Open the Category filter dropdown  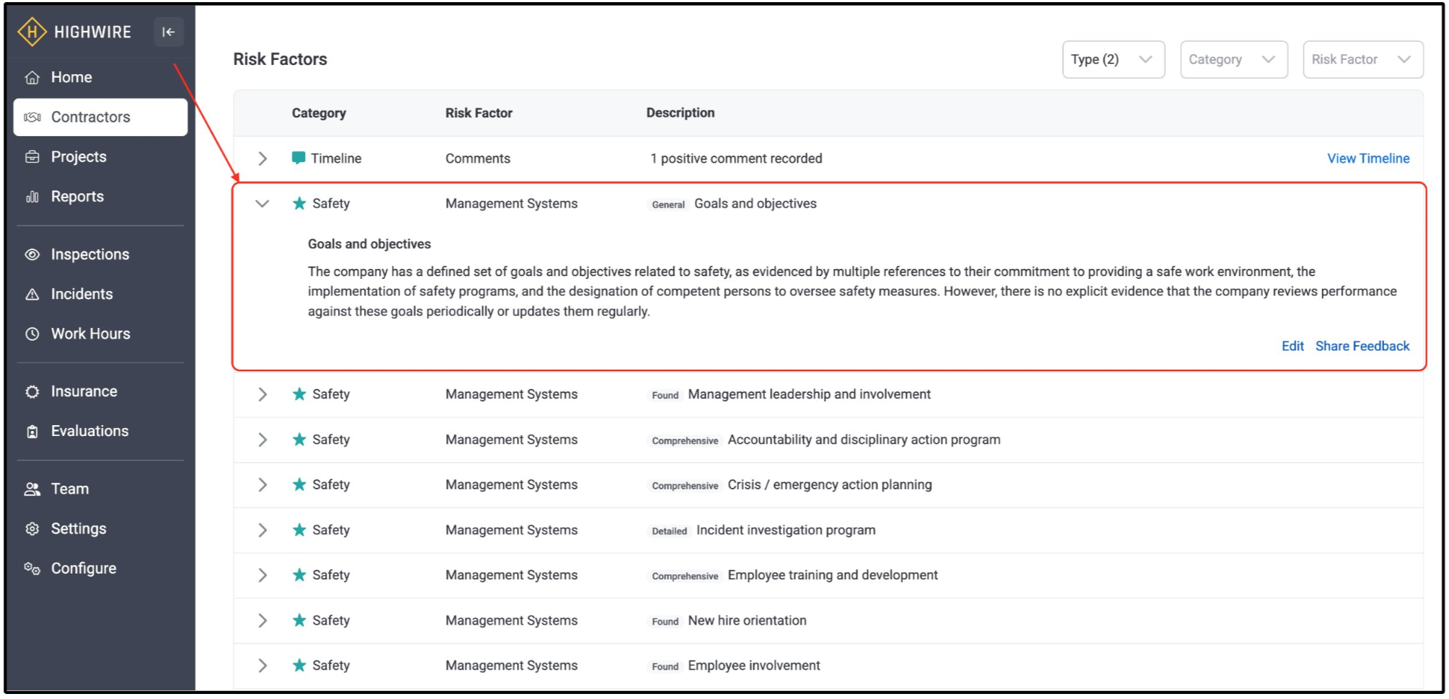pos(1233,59)
